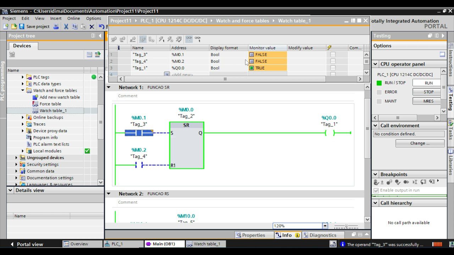This screenshot has width=454, height=255.
Task: Adjust the editor zoom slider
Action: pos(346,226)
